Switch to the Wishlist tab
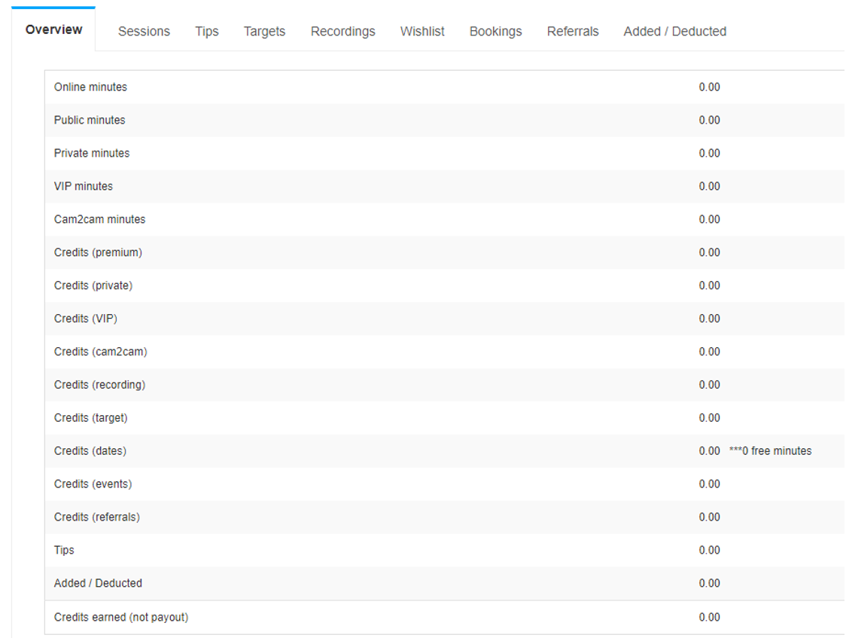 422,32
